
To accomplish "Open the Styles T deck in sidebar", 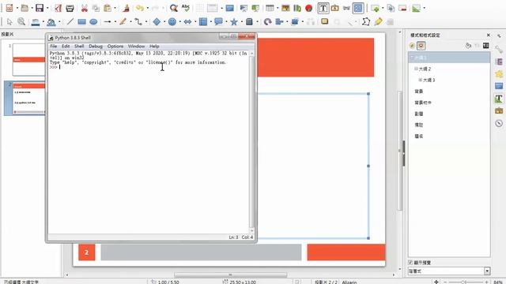I will click(499, 98).
